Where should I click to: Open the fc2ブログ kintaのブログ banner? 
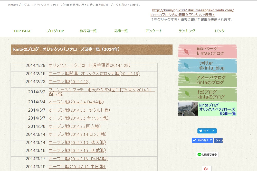[207, 95]
